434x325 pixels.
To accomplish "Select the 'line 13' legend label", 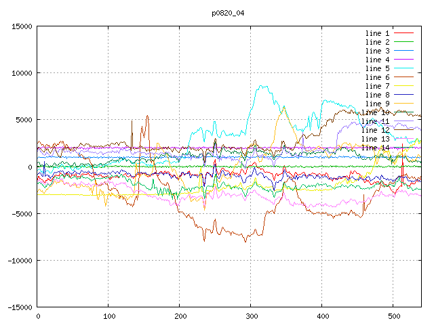I will point(375,139).
